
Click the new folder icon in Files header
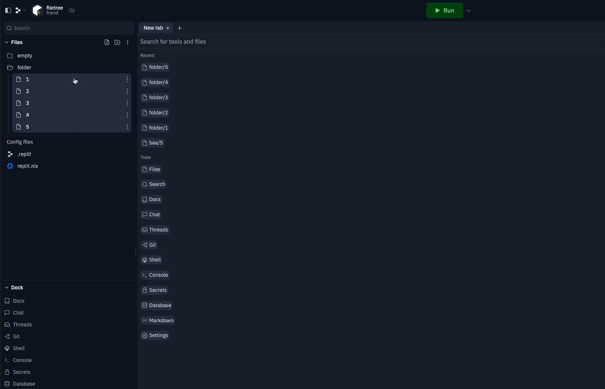click(x=117, y=42)
